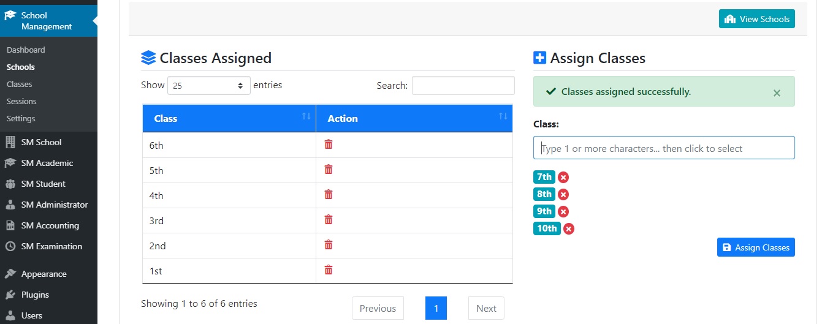822x324 pixels.
Task: Open Classes submenu item
Action: click(x=19, y=84)
